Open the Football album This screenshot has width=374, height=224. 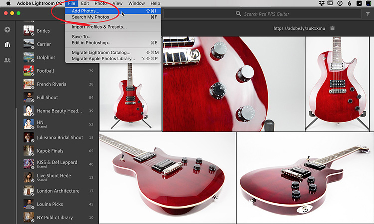click(x=45, y=71)
